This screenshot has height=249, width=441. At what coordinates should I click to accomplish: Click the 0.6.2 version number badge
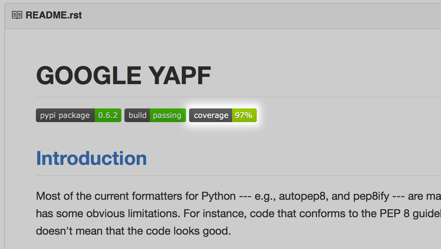click(108, 115)
